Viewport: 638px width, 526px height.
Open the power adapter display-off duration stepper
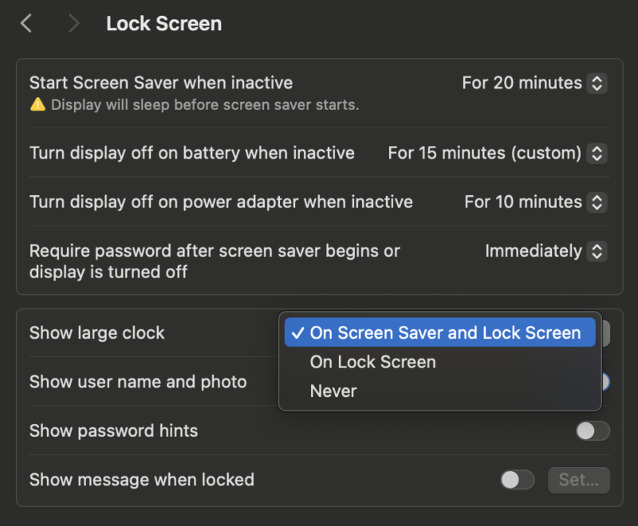tap(597, 202)
